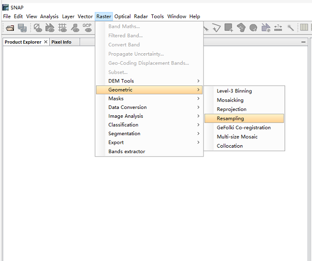Expand the Geometric submenu

(x=149, y=90)
